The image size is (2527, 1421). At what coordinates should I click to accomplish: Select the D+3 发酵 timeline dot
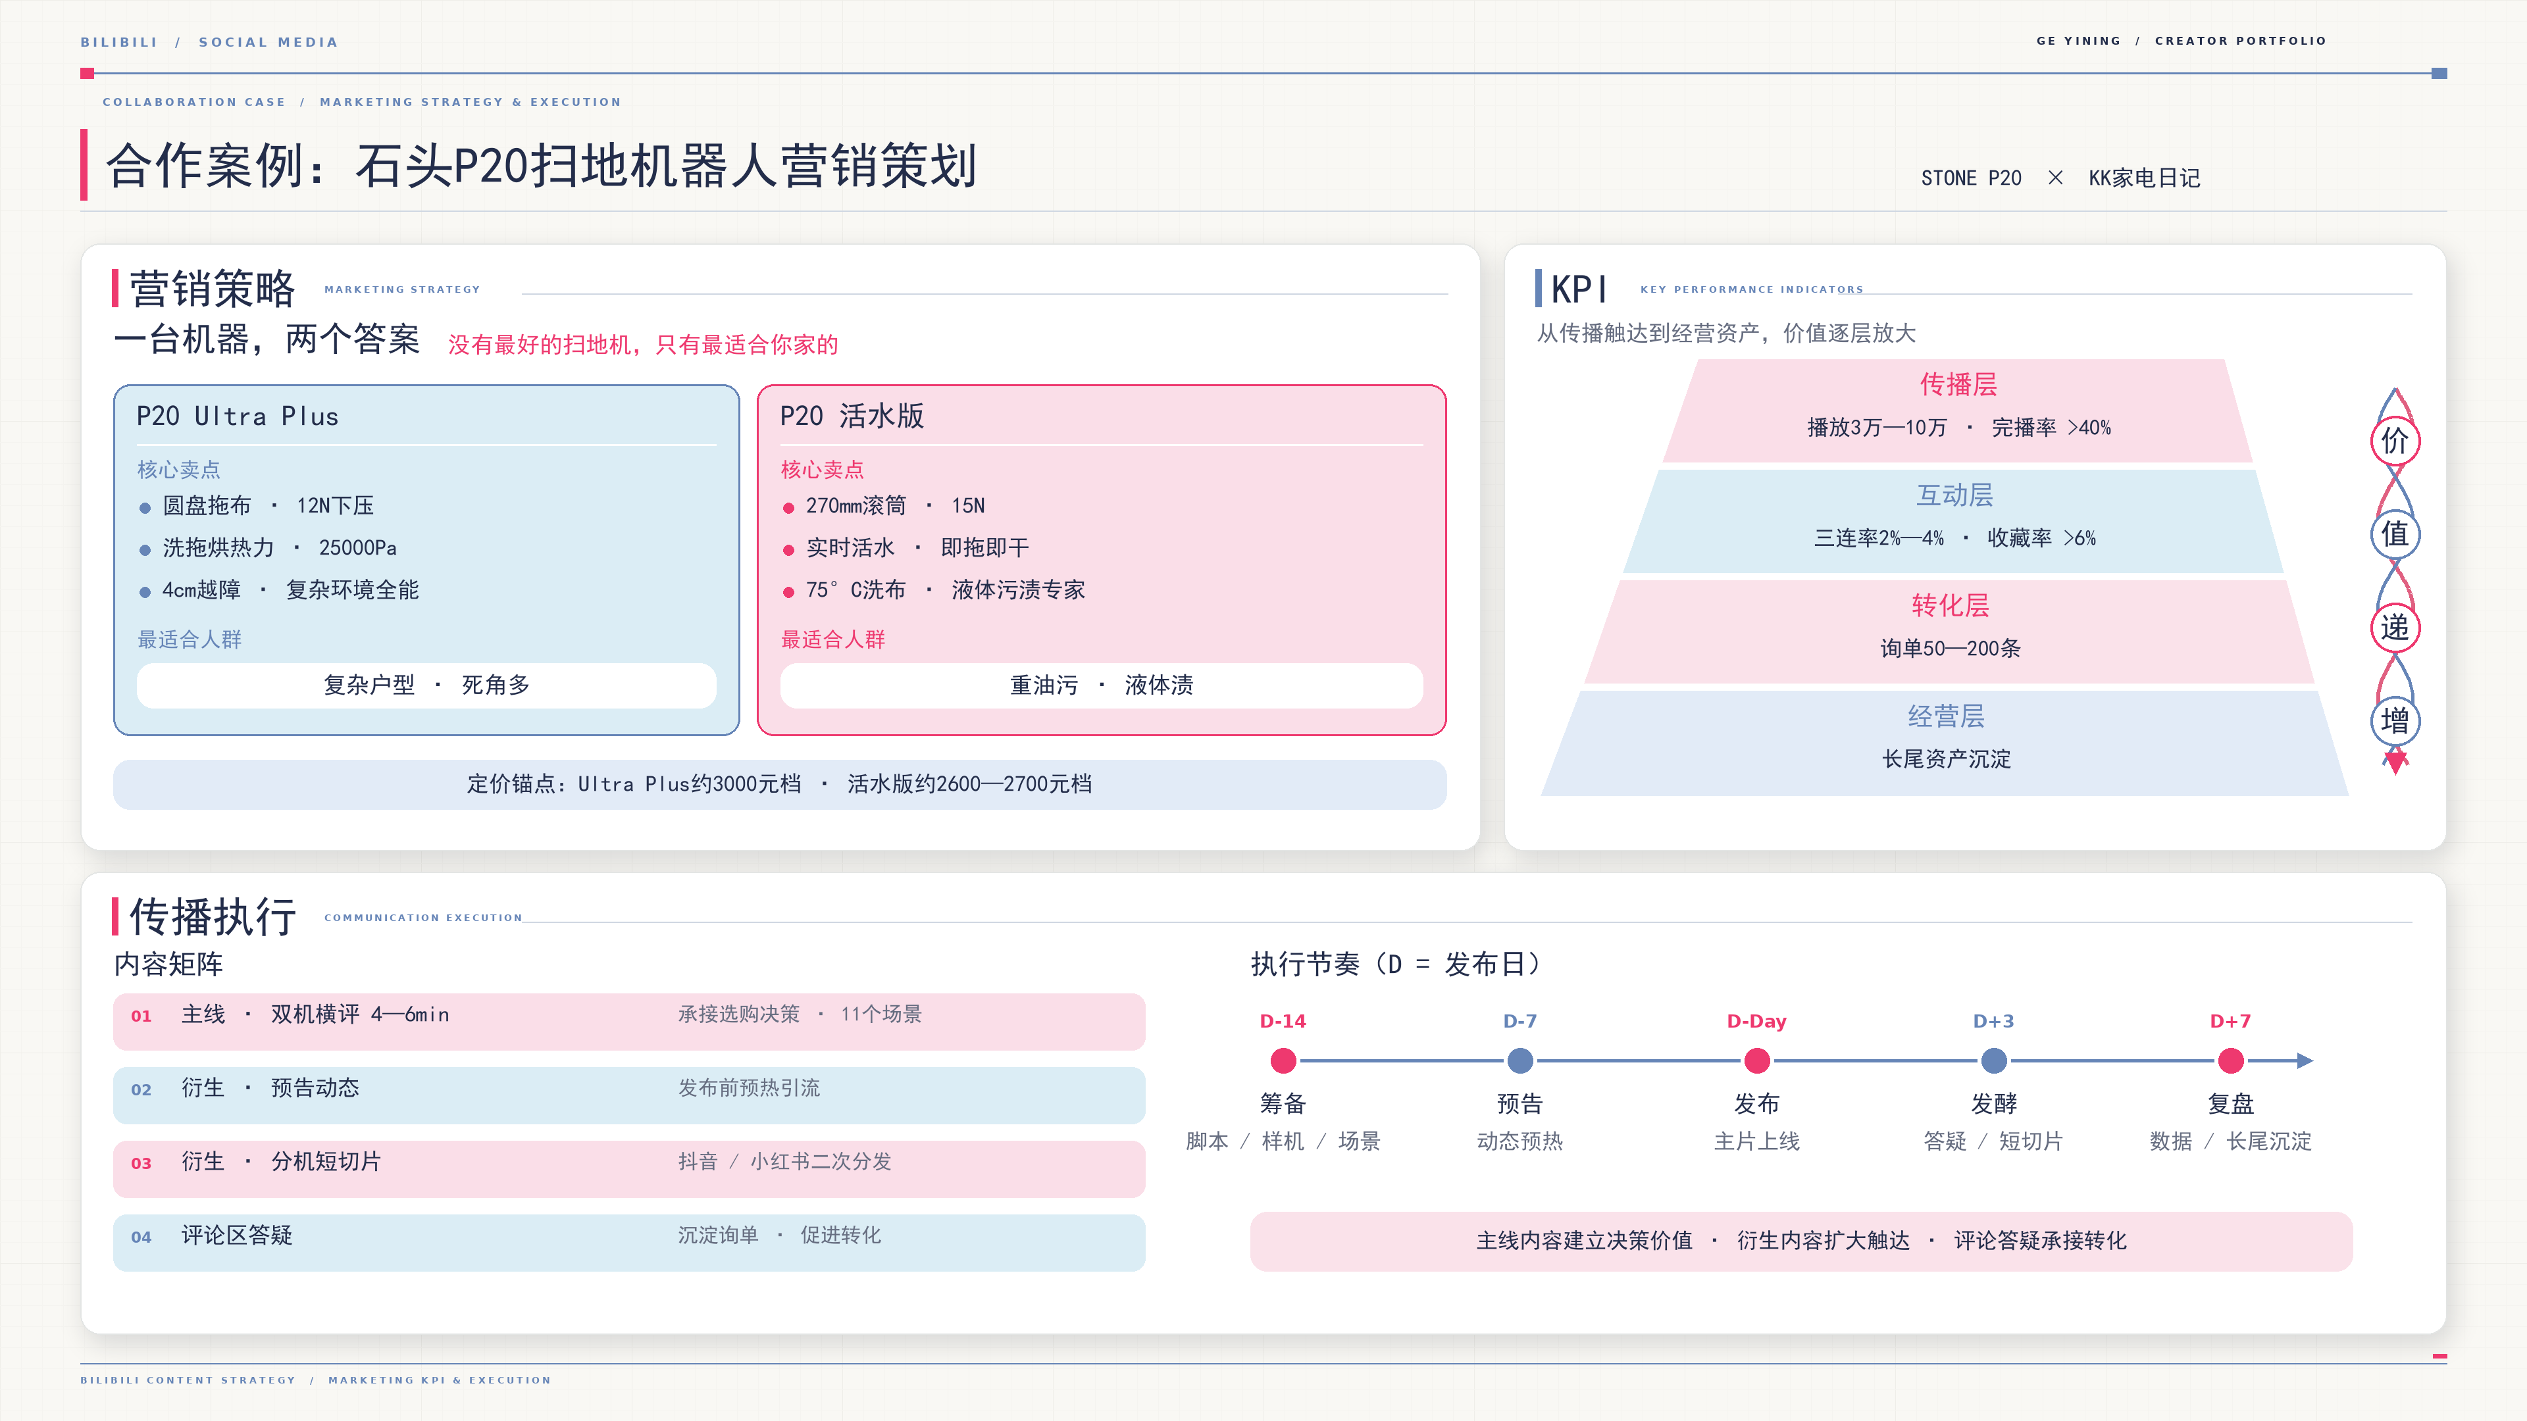coord(1993,1060)
